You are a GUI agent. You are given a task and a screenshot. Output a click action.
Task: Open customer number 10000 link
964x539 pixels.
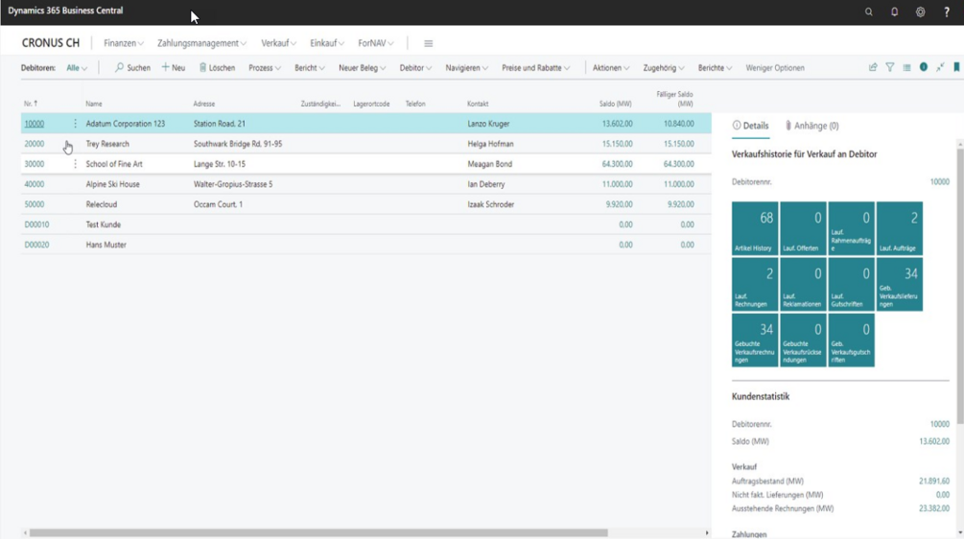tap(35, 124)
